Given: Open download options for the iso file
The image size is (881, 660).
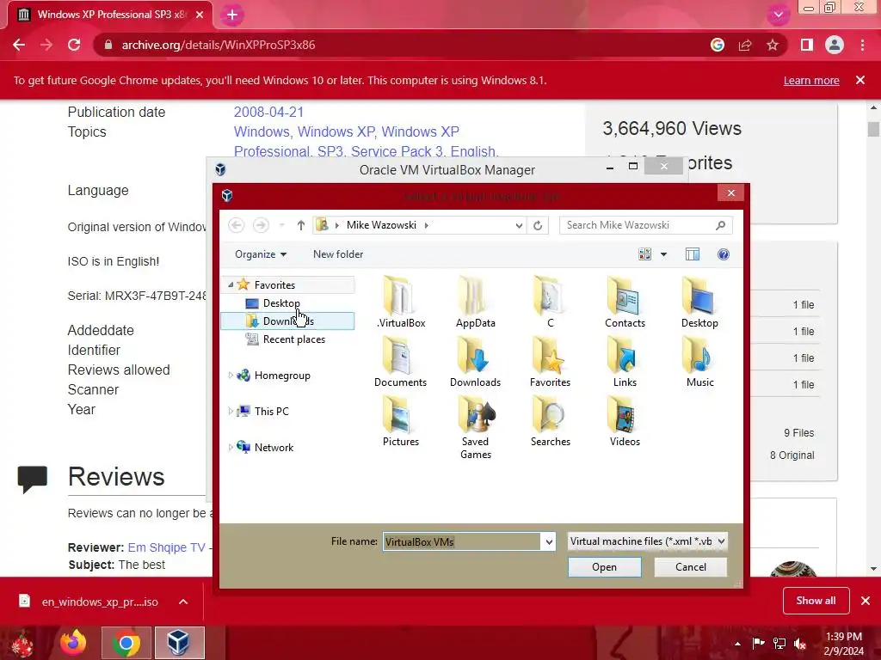Looking at the screenshot, I should [x=183, y=602].
